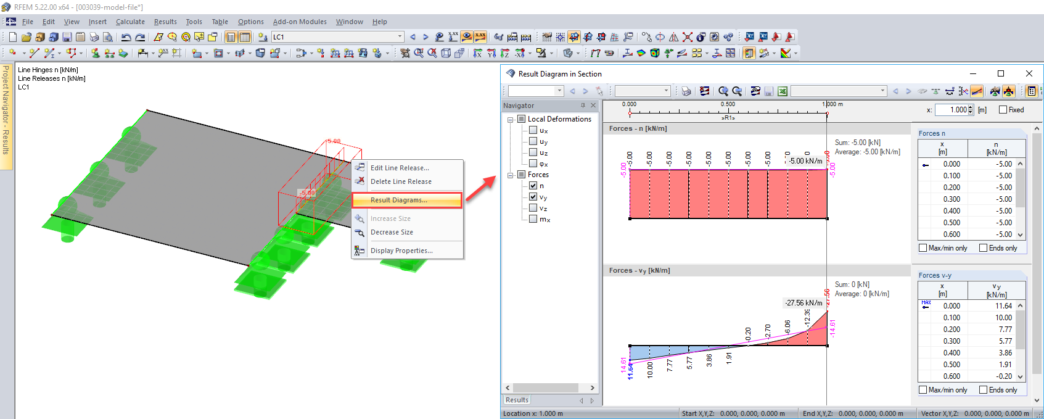The image size is (1044, 419).
Task: Pin the Navigator panel
Action: [583, 106]
